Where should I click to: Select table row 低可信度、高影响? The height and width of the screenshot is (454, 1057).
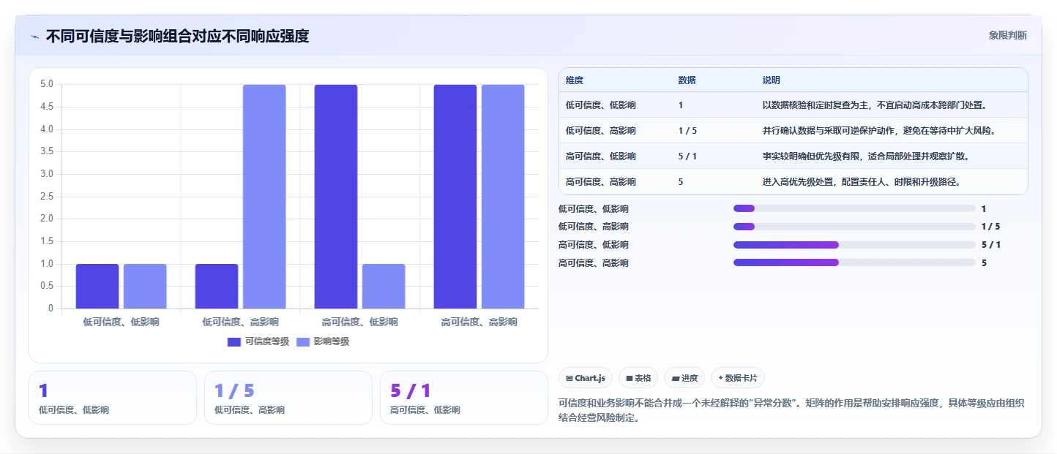[793, 131]
